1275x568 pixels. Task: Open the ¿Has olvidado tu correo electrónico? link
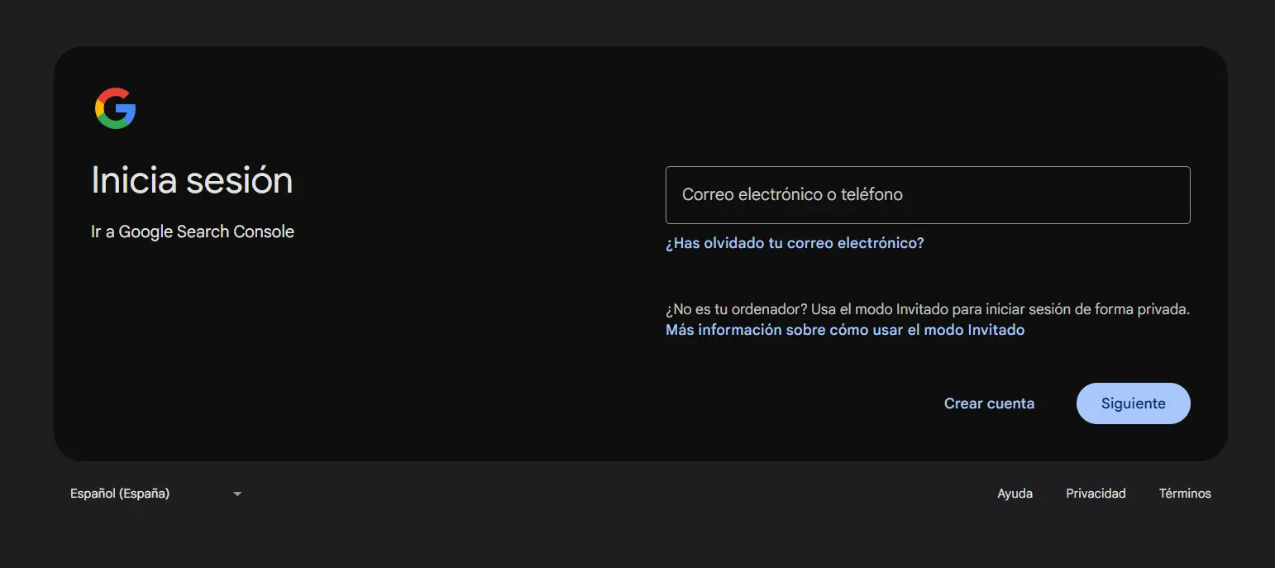click(795, 243)
